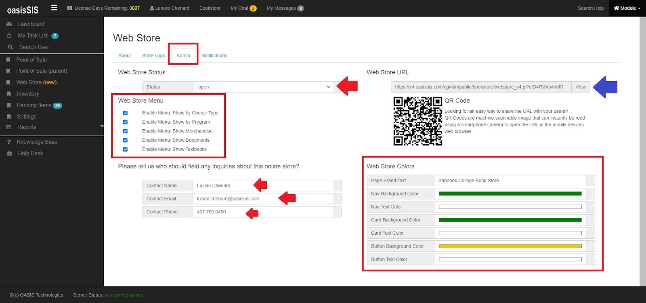Click the Search Help link
The height and width of the screenshot is (303, 646).
pyautogui.click(x=590, y=8)
